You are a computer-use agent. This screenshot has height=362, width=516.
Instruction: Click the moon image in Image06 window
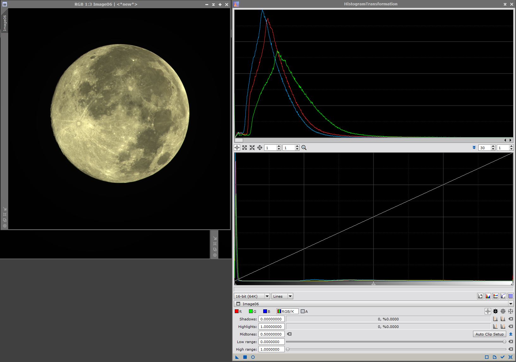coord(120,114)
